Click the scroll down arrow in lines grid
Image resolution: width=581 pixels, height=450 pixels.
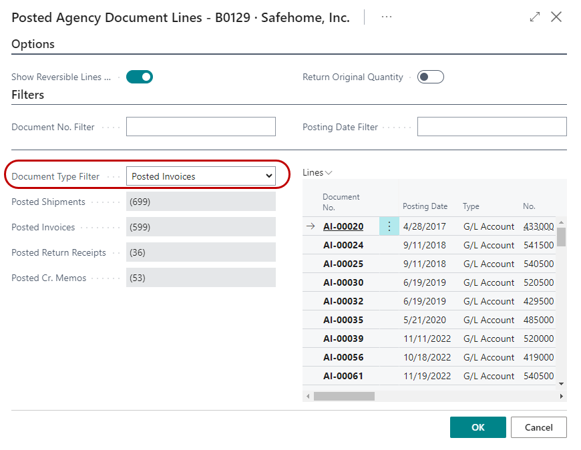point(561,383)
